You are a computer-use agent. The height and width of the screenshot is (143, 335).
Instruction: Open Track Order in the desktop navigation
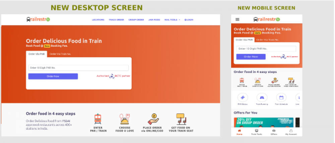tap(116, 20)
